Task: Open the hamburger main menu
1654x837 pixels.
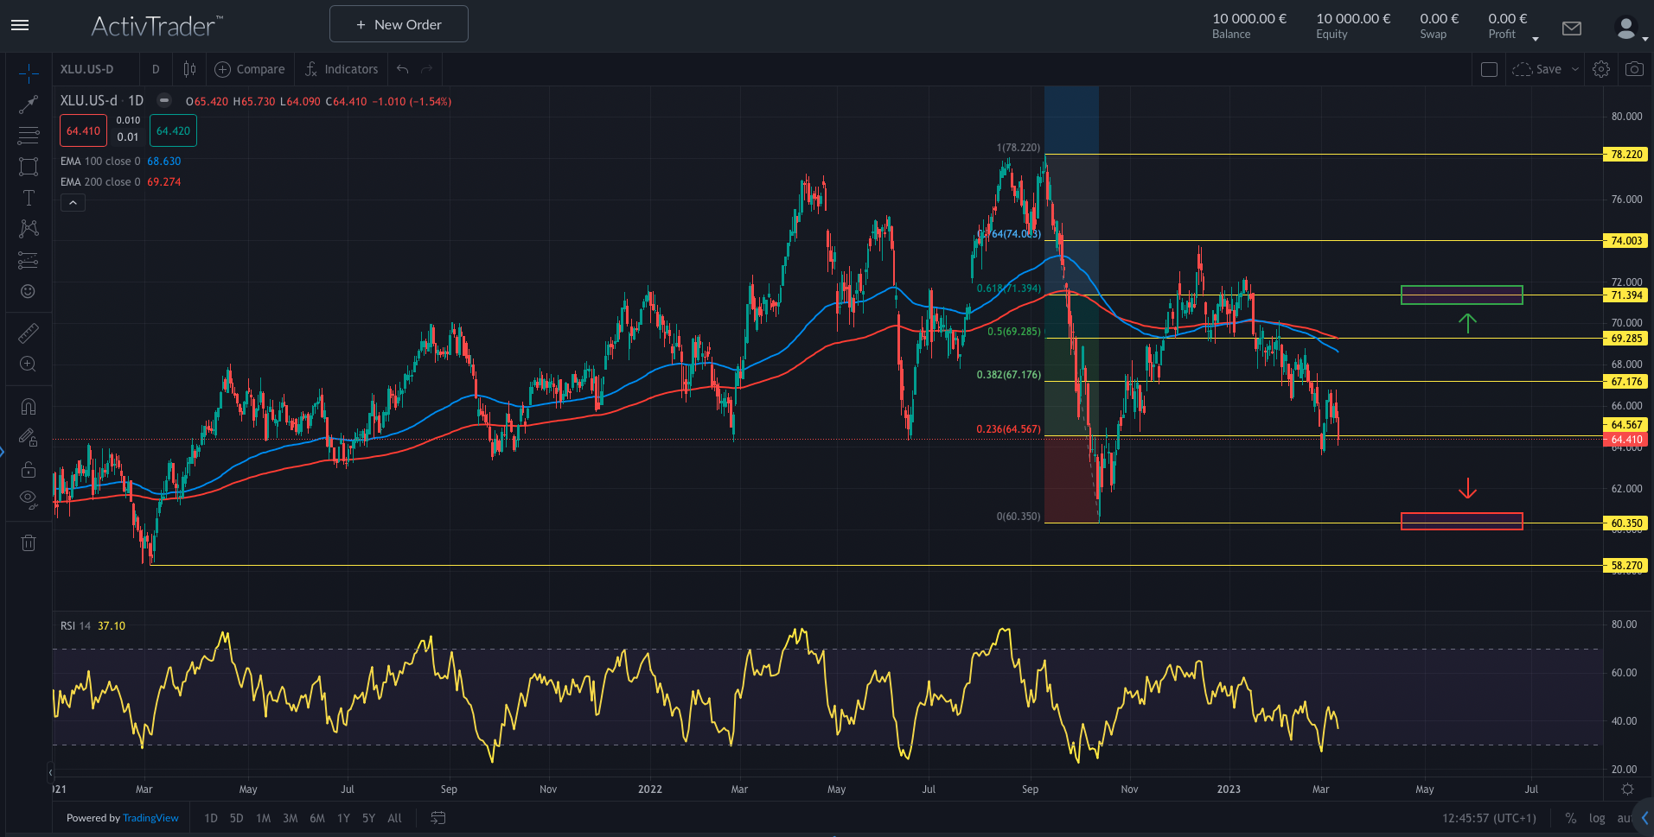Action: pos(20,25)
